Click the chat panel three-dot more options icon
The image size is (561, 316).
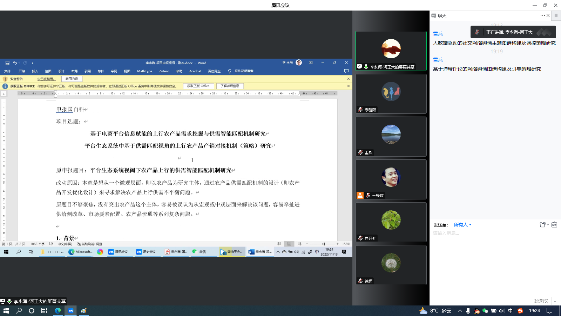[542, 15]
